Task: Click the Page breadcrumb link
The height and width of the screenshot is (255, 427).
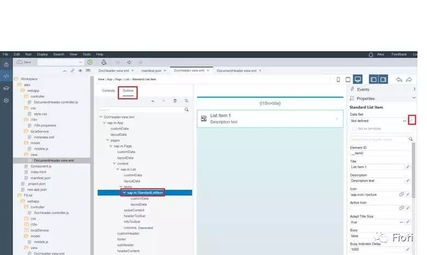Action: tap(118, 79)
